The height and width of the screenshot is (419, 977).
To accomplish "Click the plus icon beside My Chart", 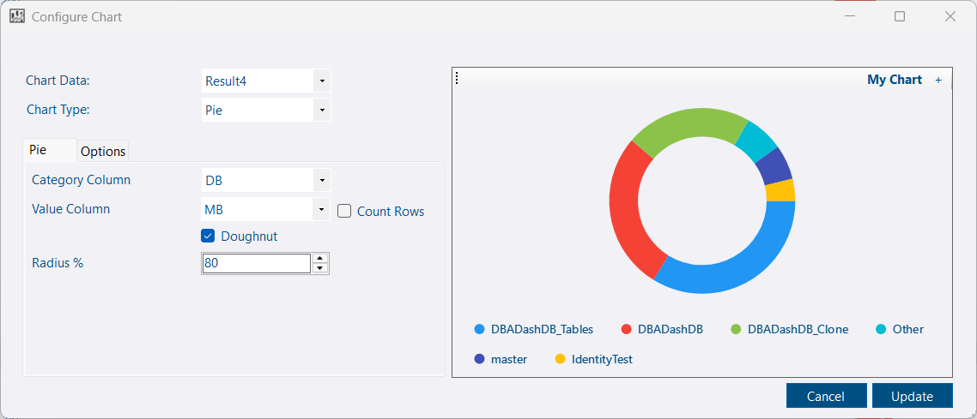I will point(938,80).
